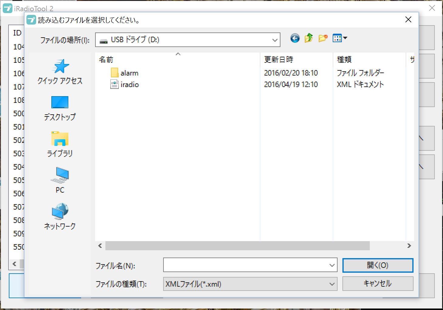Open PC in the places bar

coord(60,180)
